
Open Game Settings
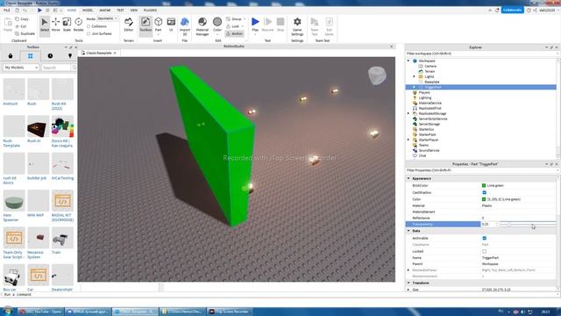point(297,26)
